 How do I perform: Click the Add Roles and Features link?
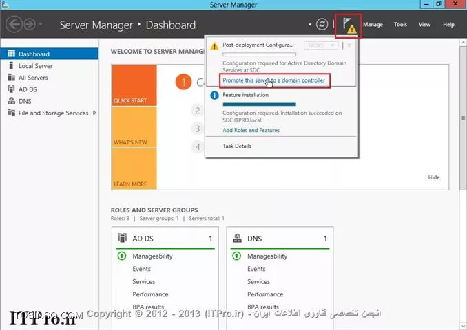pos(251,130)
